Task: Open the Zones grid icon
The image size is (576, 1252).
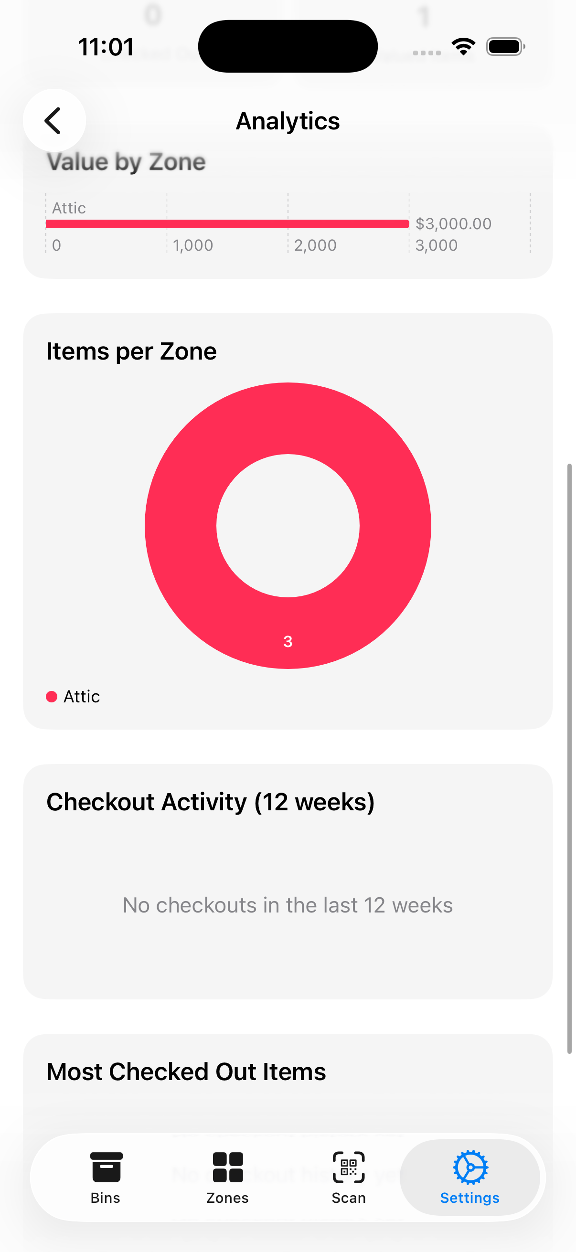Action: (x=226, y=1167)
